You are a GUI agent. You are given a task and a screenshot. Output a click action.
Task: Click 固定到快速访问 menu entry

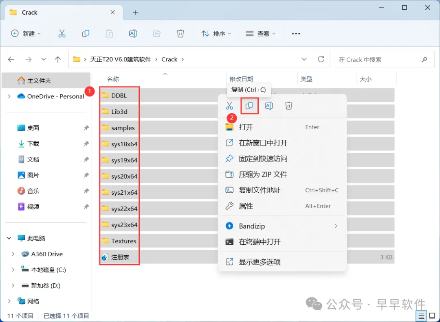pos(282,159)
